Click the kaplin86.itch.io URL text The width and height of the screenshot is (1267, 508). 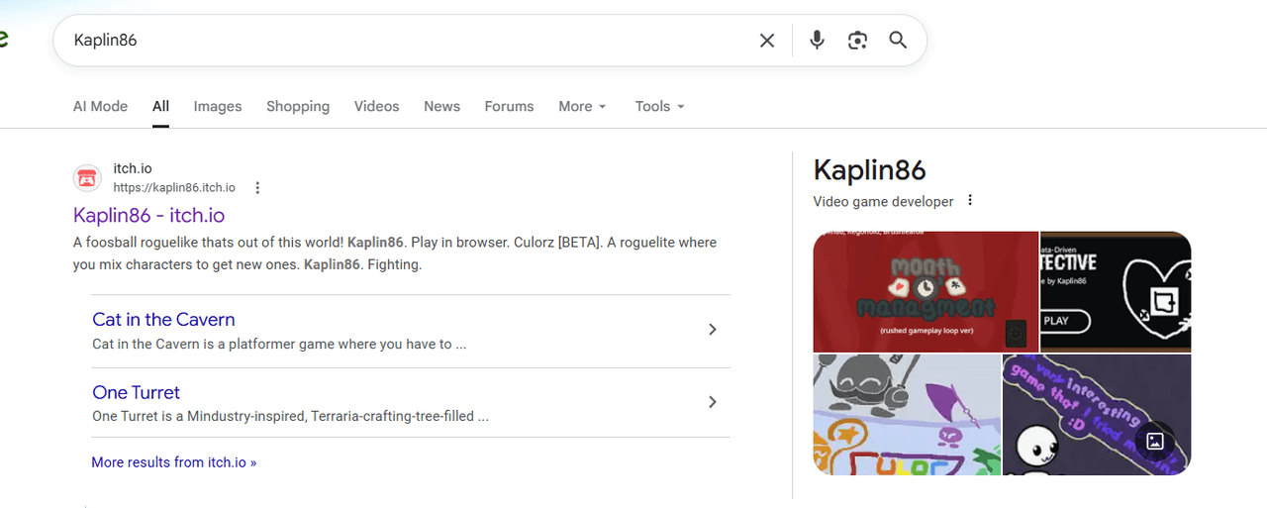174,187
